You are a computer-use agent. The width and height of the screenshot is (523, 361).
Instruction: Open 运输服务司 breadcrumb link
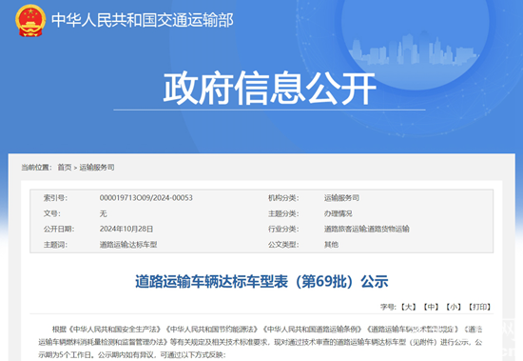coord(97,167)
